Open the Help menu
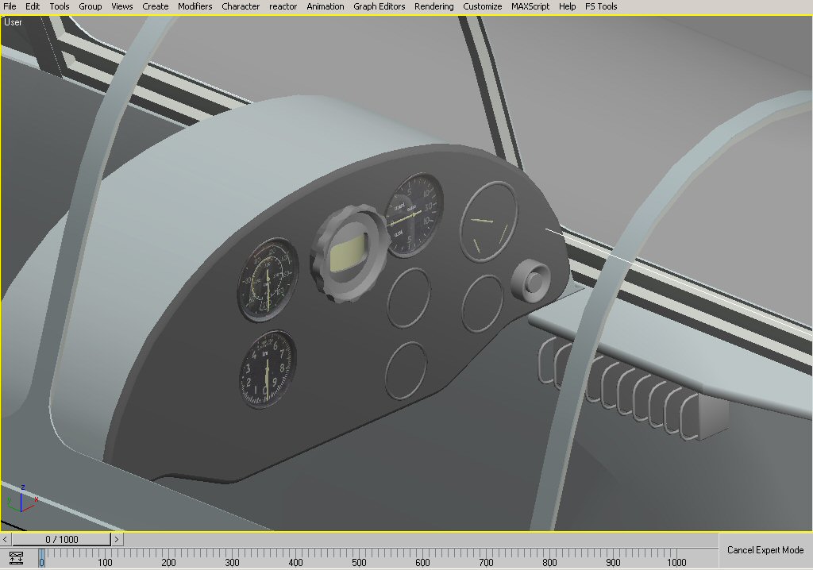This screenshot has width=813, height=570. coord(567,6)
